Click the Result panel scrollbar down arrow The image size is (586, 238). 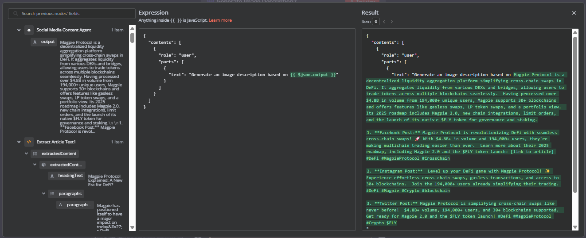tap(575, 227)
